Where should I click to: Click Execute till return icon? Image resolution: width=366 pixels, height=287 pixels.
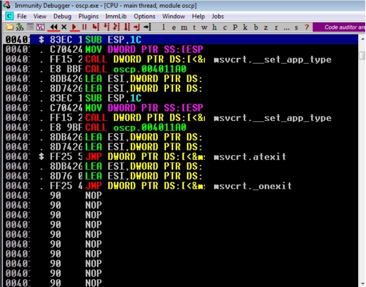[x=136, y=27]
